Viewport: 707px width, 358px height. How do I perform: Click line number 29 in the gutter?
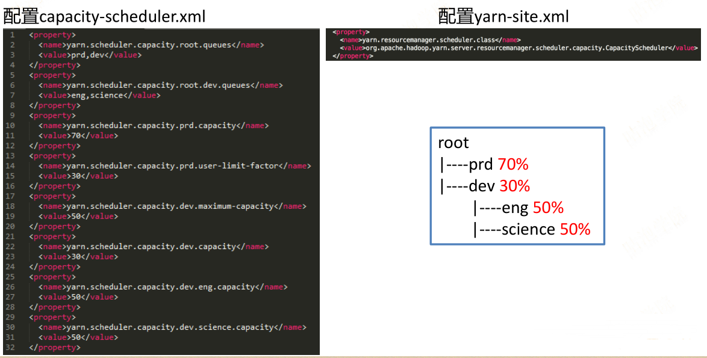(10, 317)
